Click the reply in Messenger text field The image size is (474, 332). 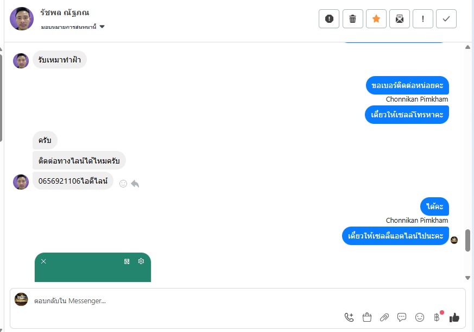coord(187,301)
